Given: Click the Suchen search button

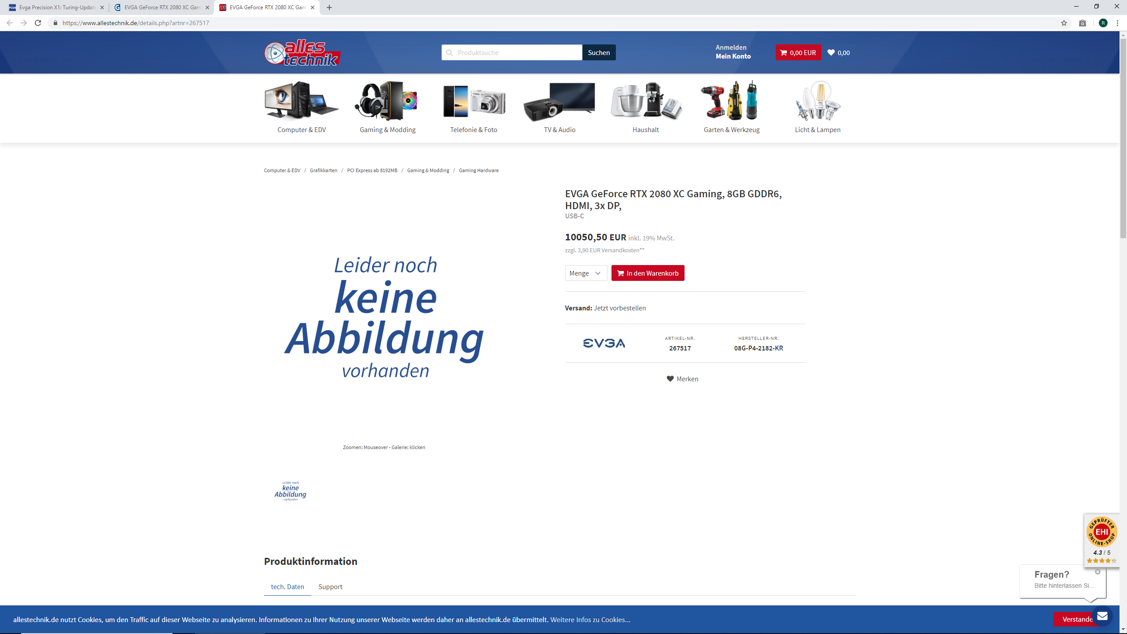Looking at the screenshot, I should tap(599, 52).
